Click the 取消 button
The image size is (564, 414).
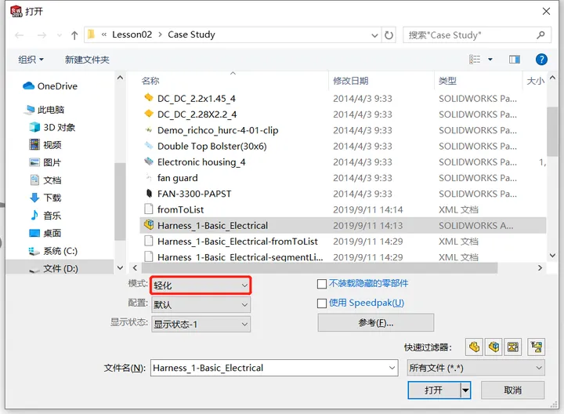pos(512,390)
